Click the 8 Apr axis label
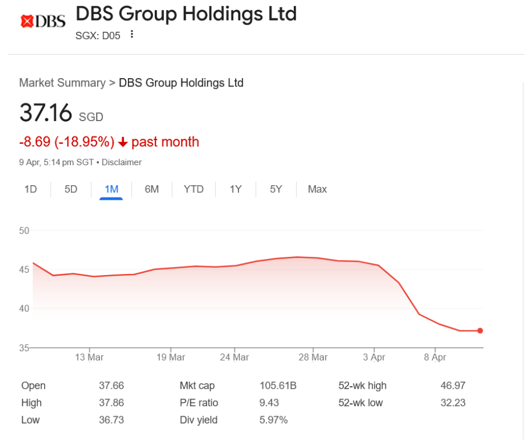 pyautogui.click(x=435, y=357)
